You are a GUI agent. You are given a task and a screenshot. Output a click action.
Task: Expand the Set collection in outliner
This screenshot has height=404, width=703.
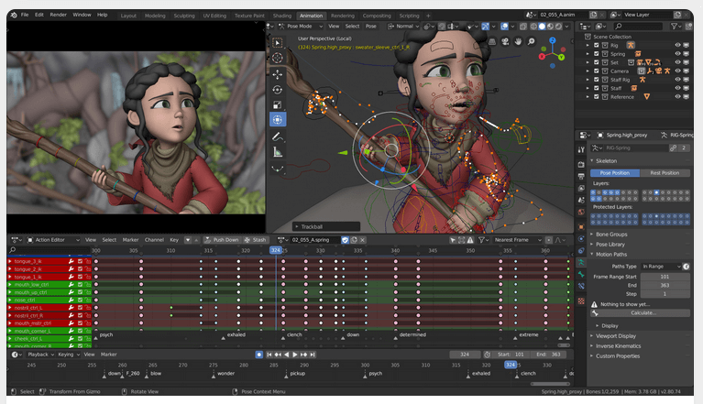click(588, 62)
